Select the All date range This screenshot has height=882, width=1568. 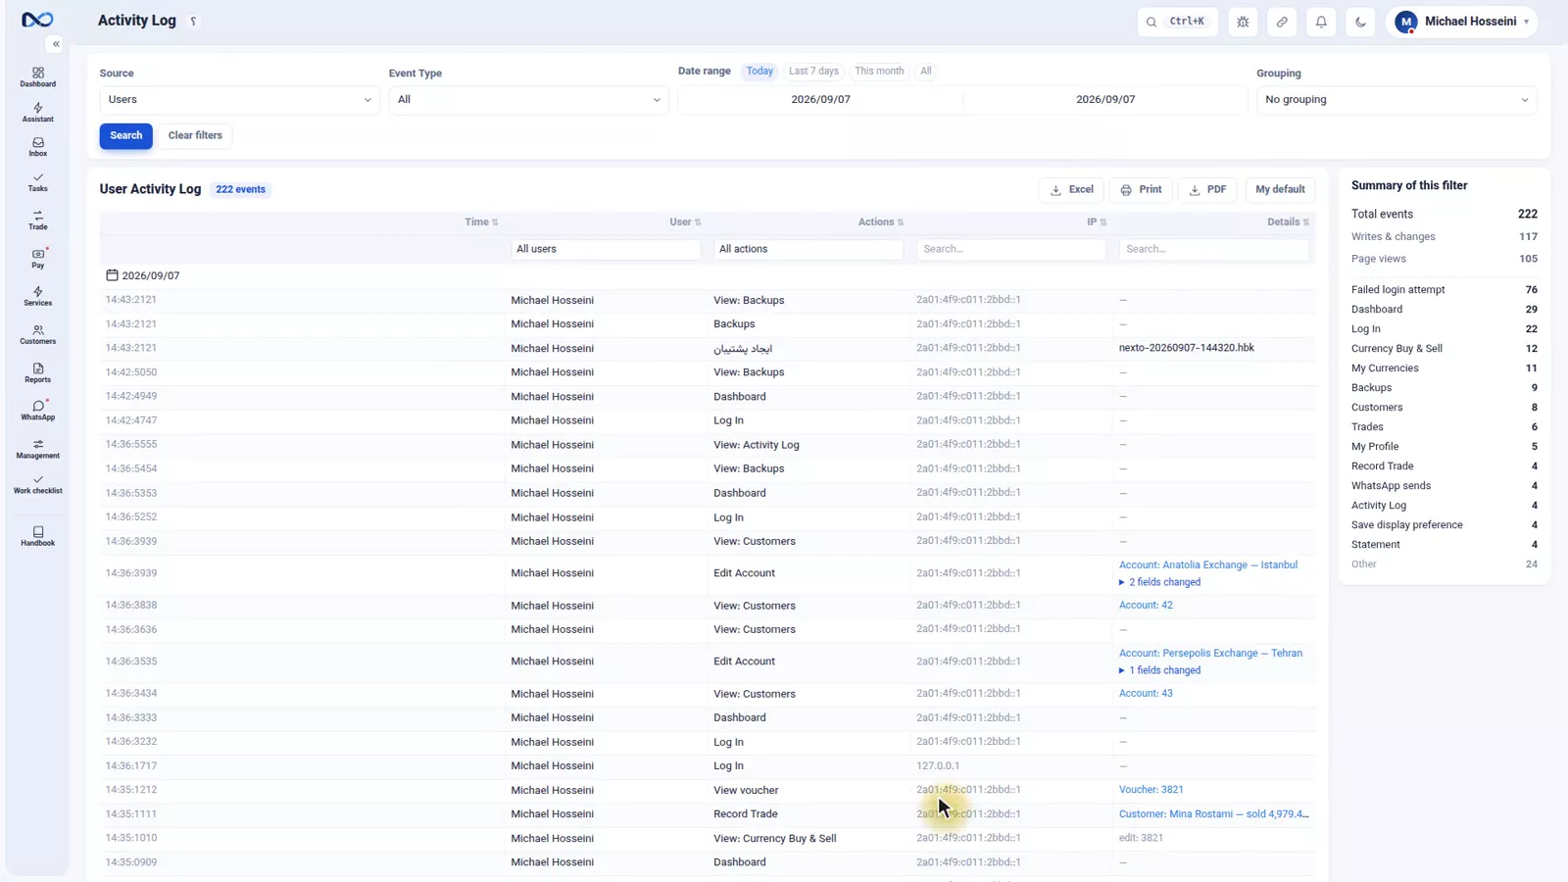(925, 72)
